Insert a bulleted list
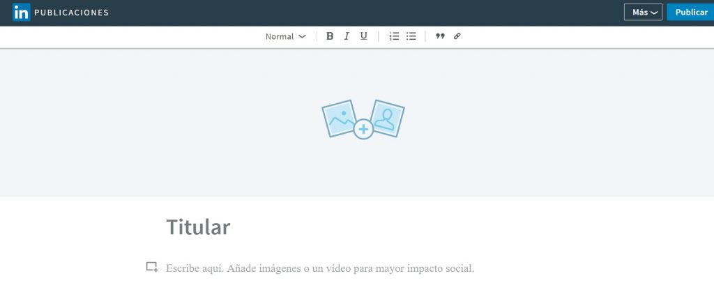Screen dimensions: 714x283 [x=411, y=36]
